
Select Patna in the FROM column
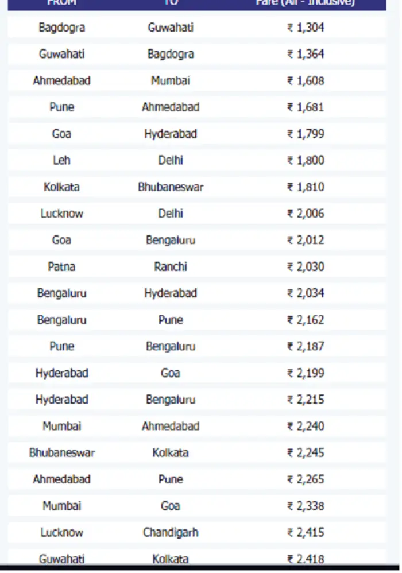(x=61, y=266)
